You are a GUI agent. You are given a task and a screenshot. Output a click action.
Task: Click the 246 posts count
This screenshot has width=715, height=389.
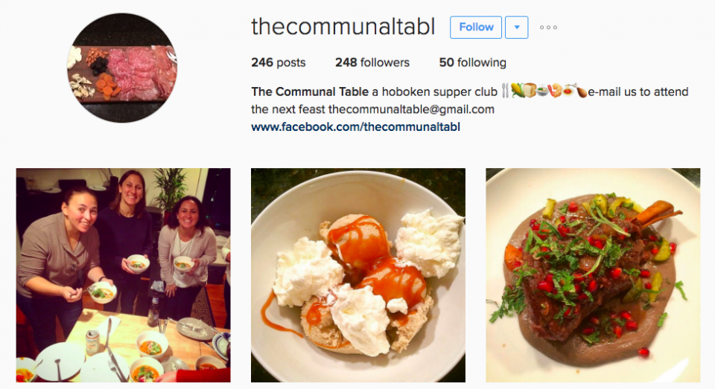[x=278, y=62]
